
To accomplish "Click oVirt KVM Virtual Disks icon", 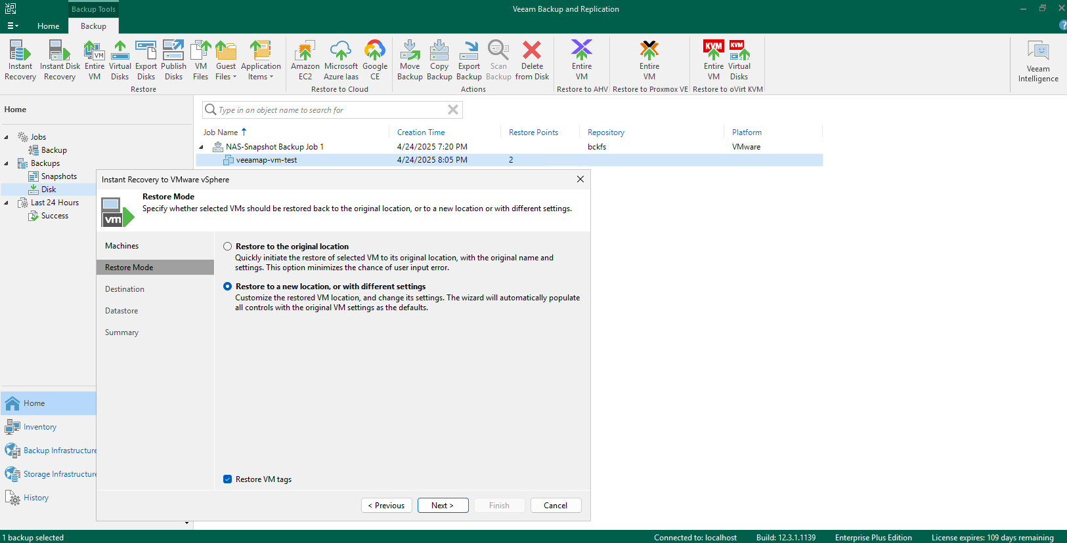I will point(739,60).
